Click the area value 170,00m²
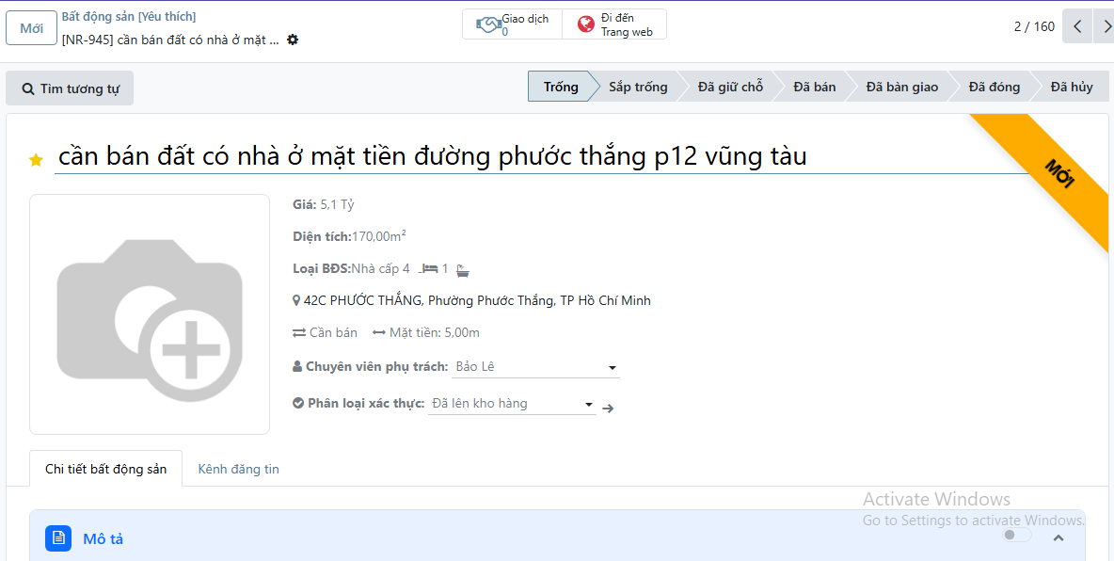 [379, 237]
